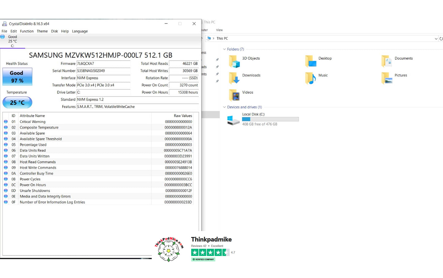This screenshot has width=443, height=278.
Task: Collapse the Devices and drives (1) group
Action: (x=224, y=107)
